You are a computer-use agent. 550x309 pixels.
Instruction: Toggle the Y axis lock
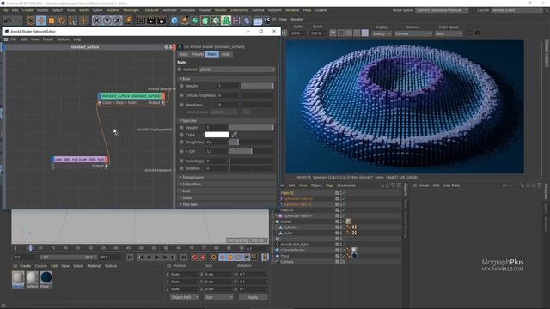coord(107,21)
